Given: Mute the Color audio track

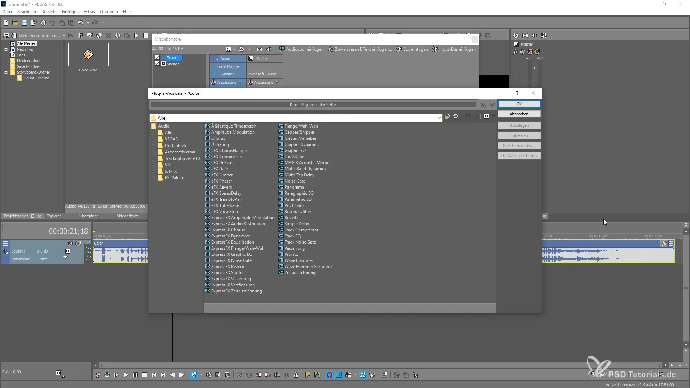Looking at the screenshot, I should (70, 244).
